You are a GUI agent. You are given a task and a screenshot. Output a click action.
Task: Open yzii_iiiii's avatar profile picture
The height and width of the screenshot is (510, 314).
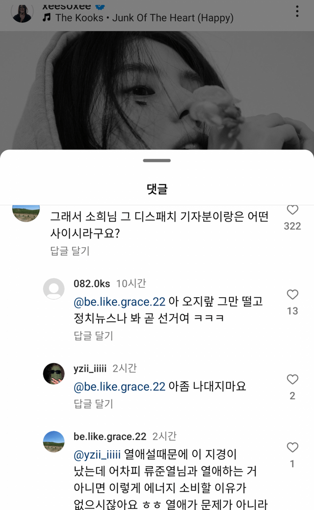point(54,374)
